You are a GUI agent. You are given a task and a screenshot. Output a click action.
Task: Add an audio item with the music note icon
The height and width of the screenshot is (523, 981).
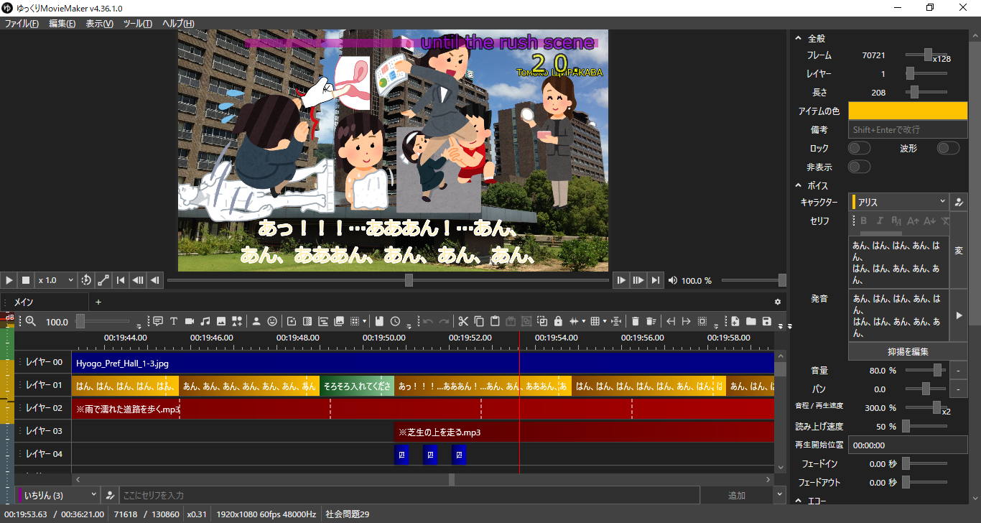[x=205, y=321]
